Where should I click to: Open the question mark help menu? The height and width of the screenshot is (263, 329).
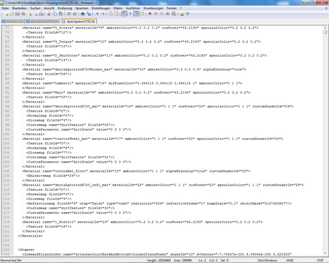click(181, 8)
